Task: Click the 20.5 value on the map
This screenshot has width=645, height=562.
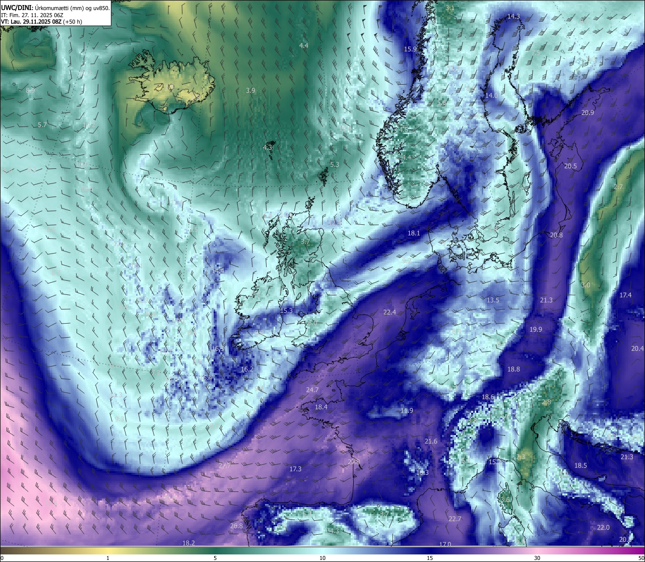Action: tap(570, 166)
